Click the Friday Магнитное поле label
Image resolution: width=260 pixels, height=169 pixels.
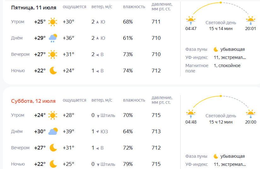pos(197,68)
